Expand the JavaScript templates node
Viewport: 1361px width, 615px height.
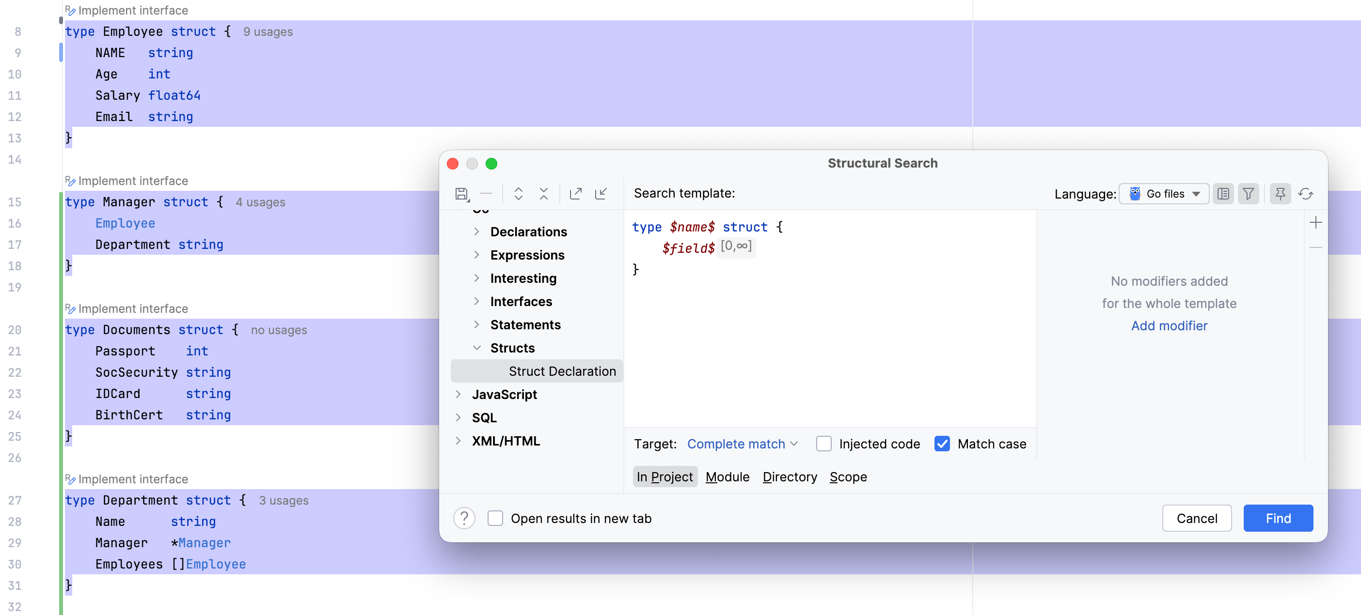click(x=458, y=394)
